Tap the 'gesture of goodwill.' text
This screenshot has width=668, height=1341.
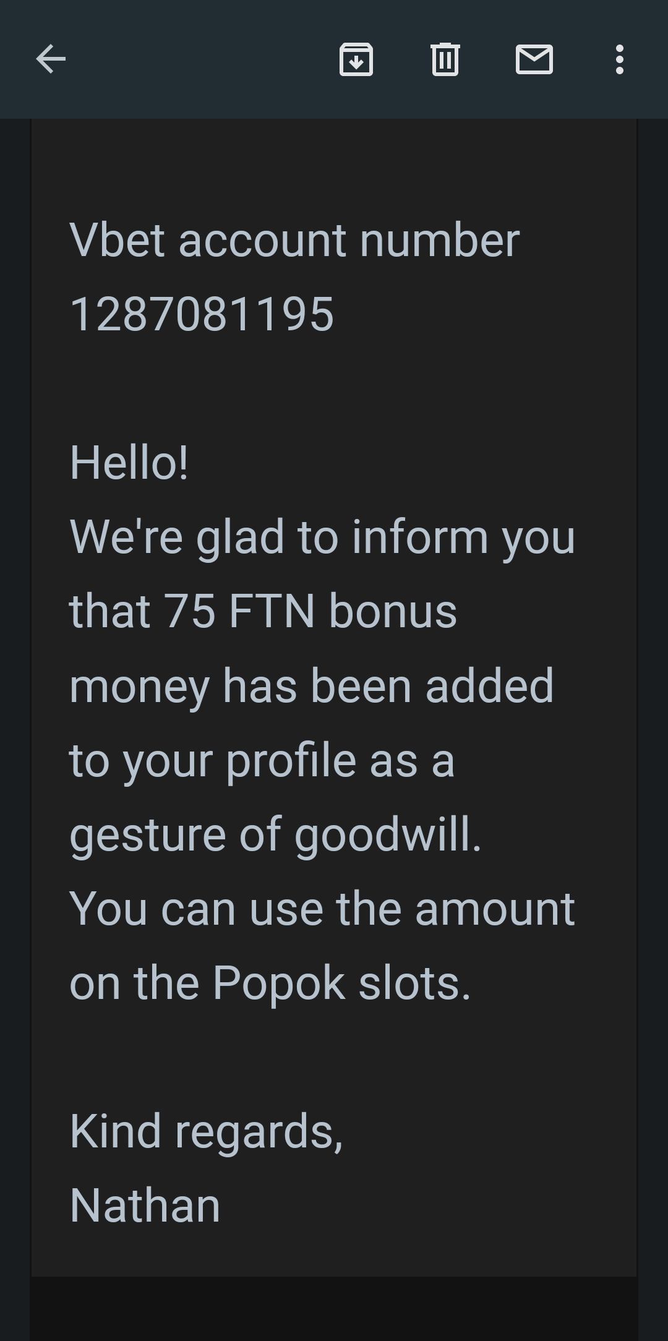click(x=275, y=834)
